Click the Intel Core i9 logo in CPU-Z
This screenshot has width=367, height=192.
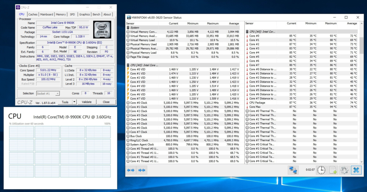pos(102,30)
